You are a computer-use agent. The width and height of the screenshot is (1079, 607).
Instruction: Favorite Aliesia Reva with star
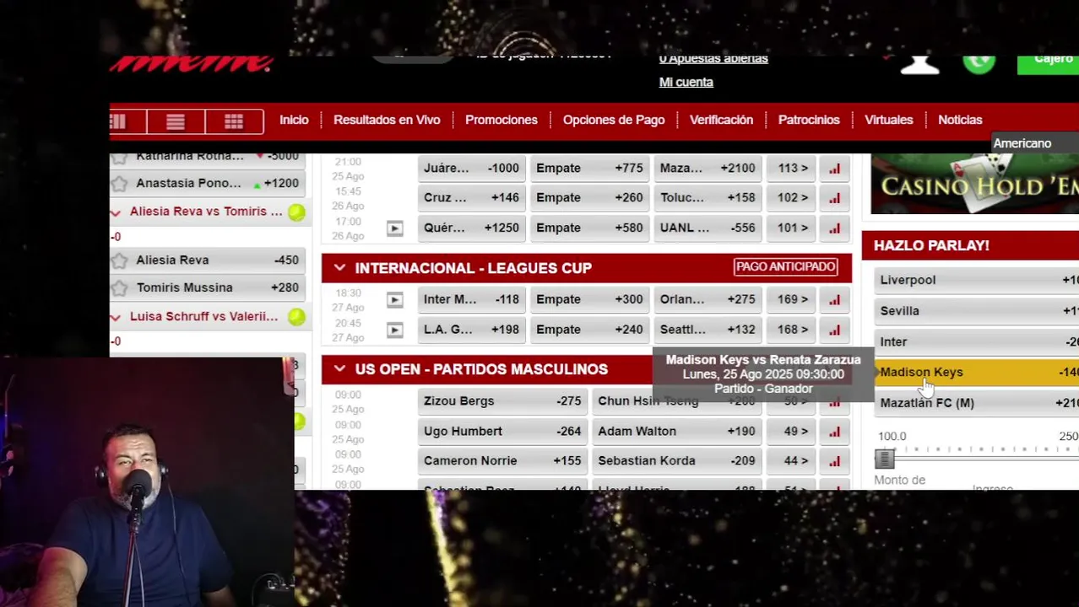[119, 261]
